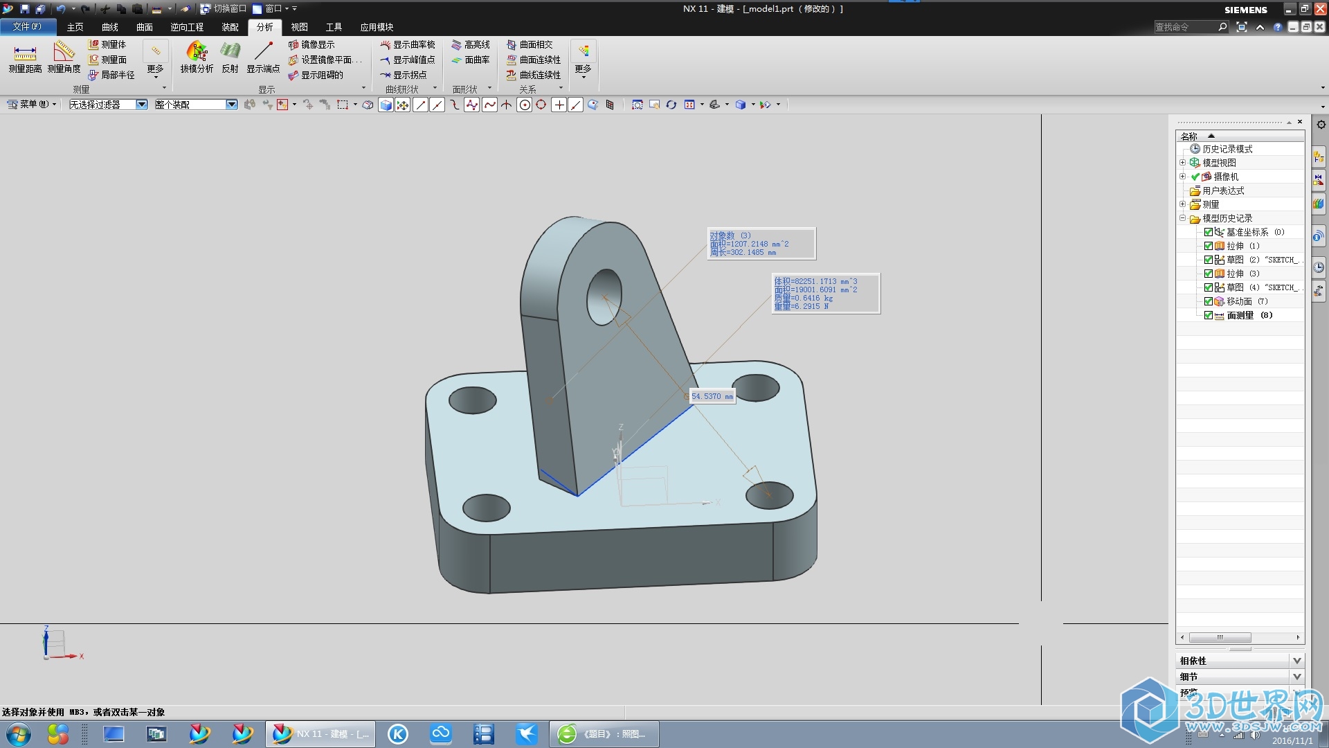Open the 文件(F) file menu
The height and width of the screenshot is (748, 1329).
coord(27,26)
